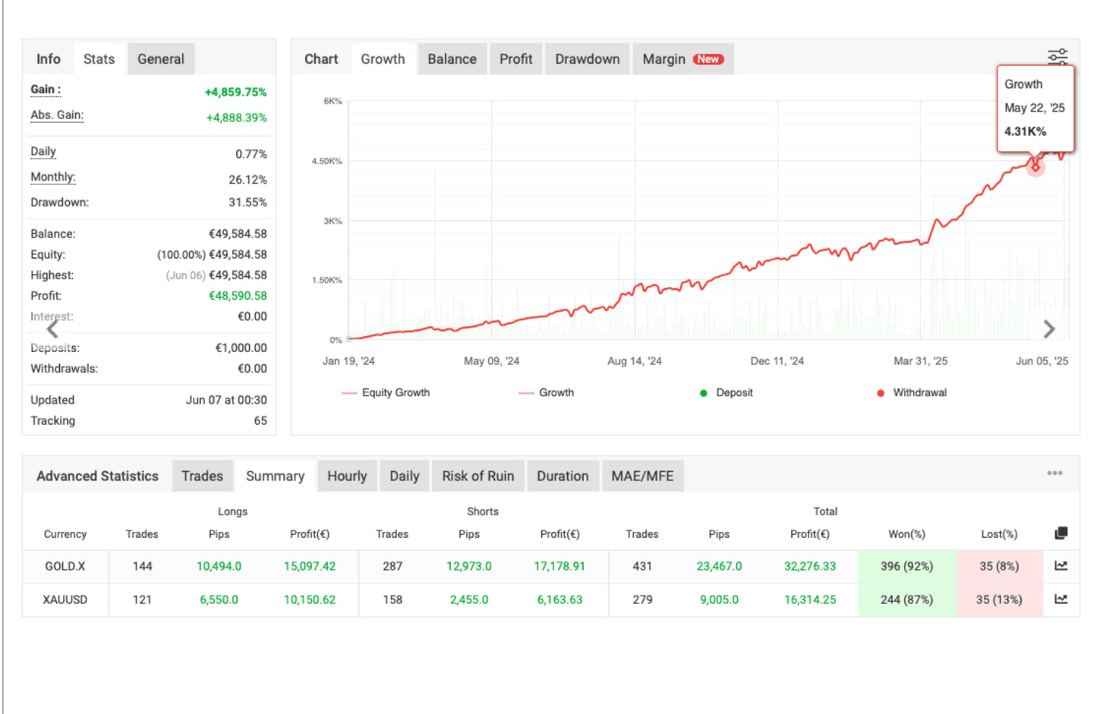The height and width of the screenshot is (714, 1097).
Task: Go to next chart with right chevron
Action: point(1049,329)
